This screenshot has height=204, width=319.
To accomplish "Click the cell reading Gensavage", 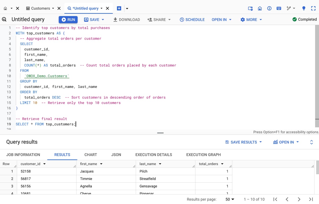I will click(x=165, y=186).
